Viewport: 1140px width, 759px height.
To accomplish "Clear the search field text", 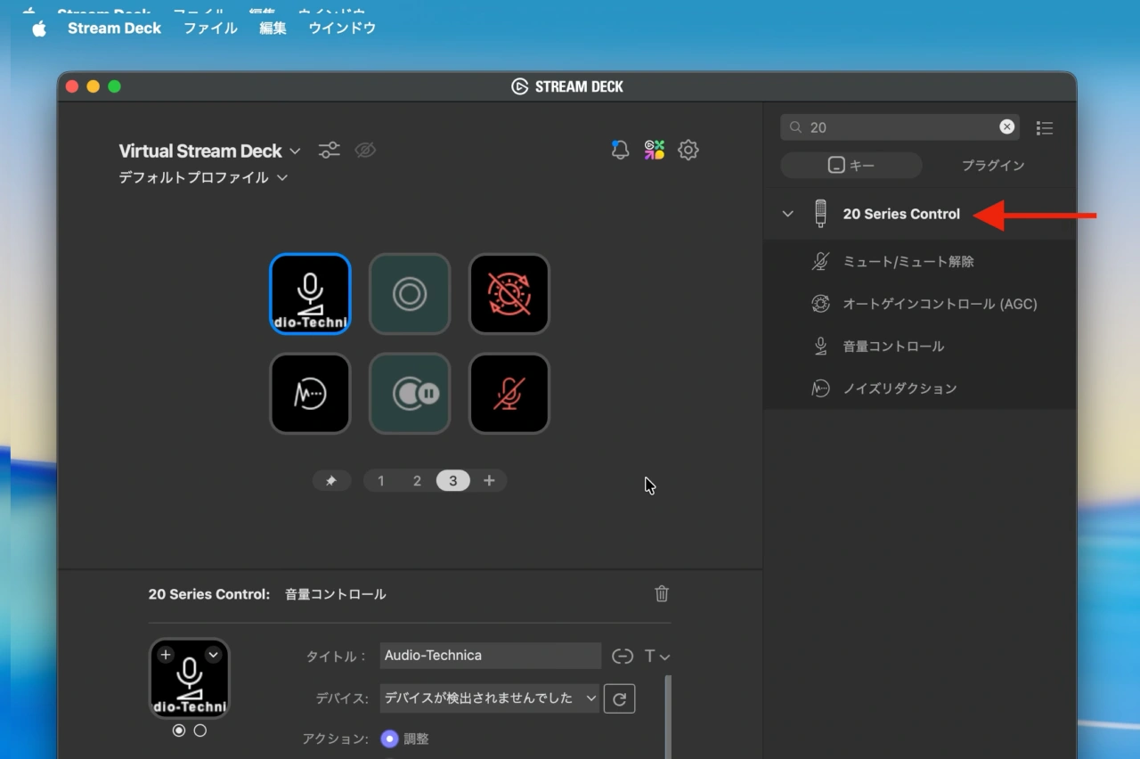I will [1006, 126].
